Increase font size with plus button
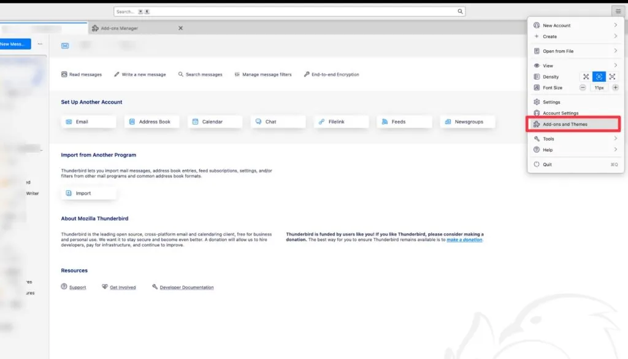628x359 pixels. pyautogui.click(x=616, y=88)
